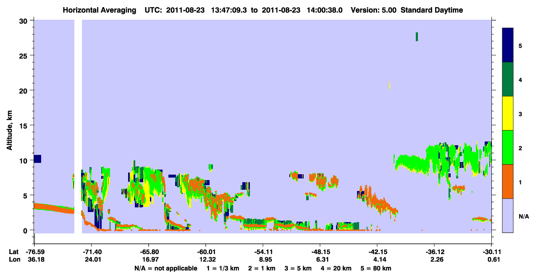Screen dimensions: 546x280
Task: Click the latitude value -60.01
Action: 206,251
